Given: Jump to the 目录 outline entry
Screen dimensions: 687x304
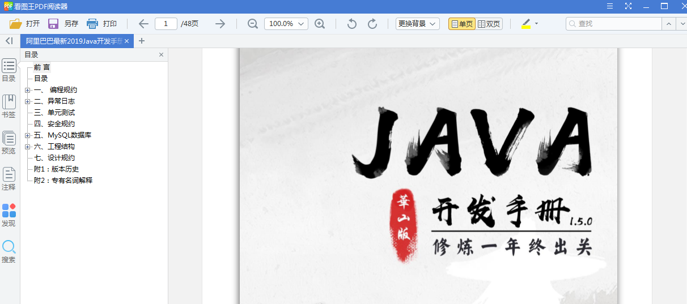Looking at the screenshot, I should click(x=41, y=79).
